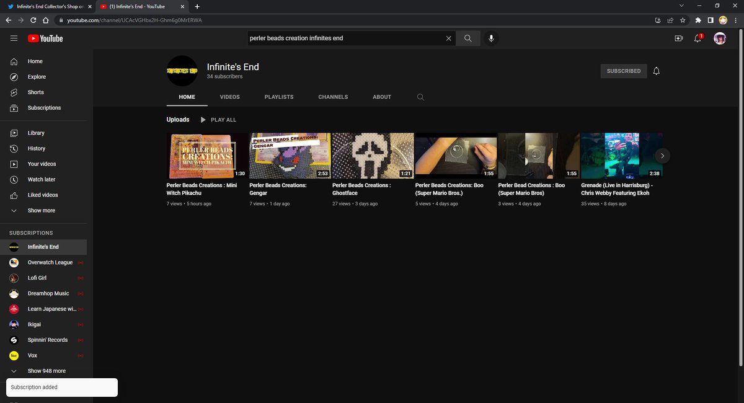The height and width of the screenshot is (403, 744).
Task: Open Watch later in the sidebar
Action: click(43, 180)
